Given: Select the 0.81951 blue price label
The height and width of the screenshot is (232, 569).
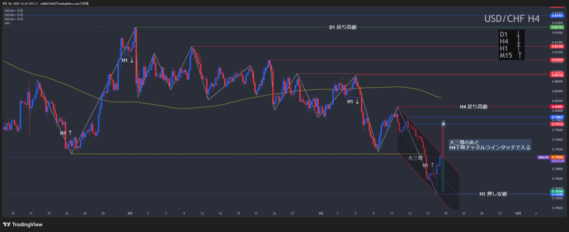Looking at the screenshot, I should [557, 16].
